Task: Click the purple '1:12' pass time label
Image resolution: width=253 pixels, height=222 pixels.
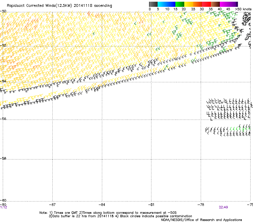Action: pyautogui.click(x=3, y=207)
